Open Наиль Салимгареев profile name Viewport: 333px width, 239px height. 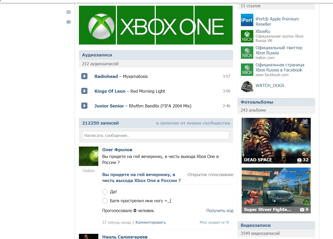pos(125,237)
